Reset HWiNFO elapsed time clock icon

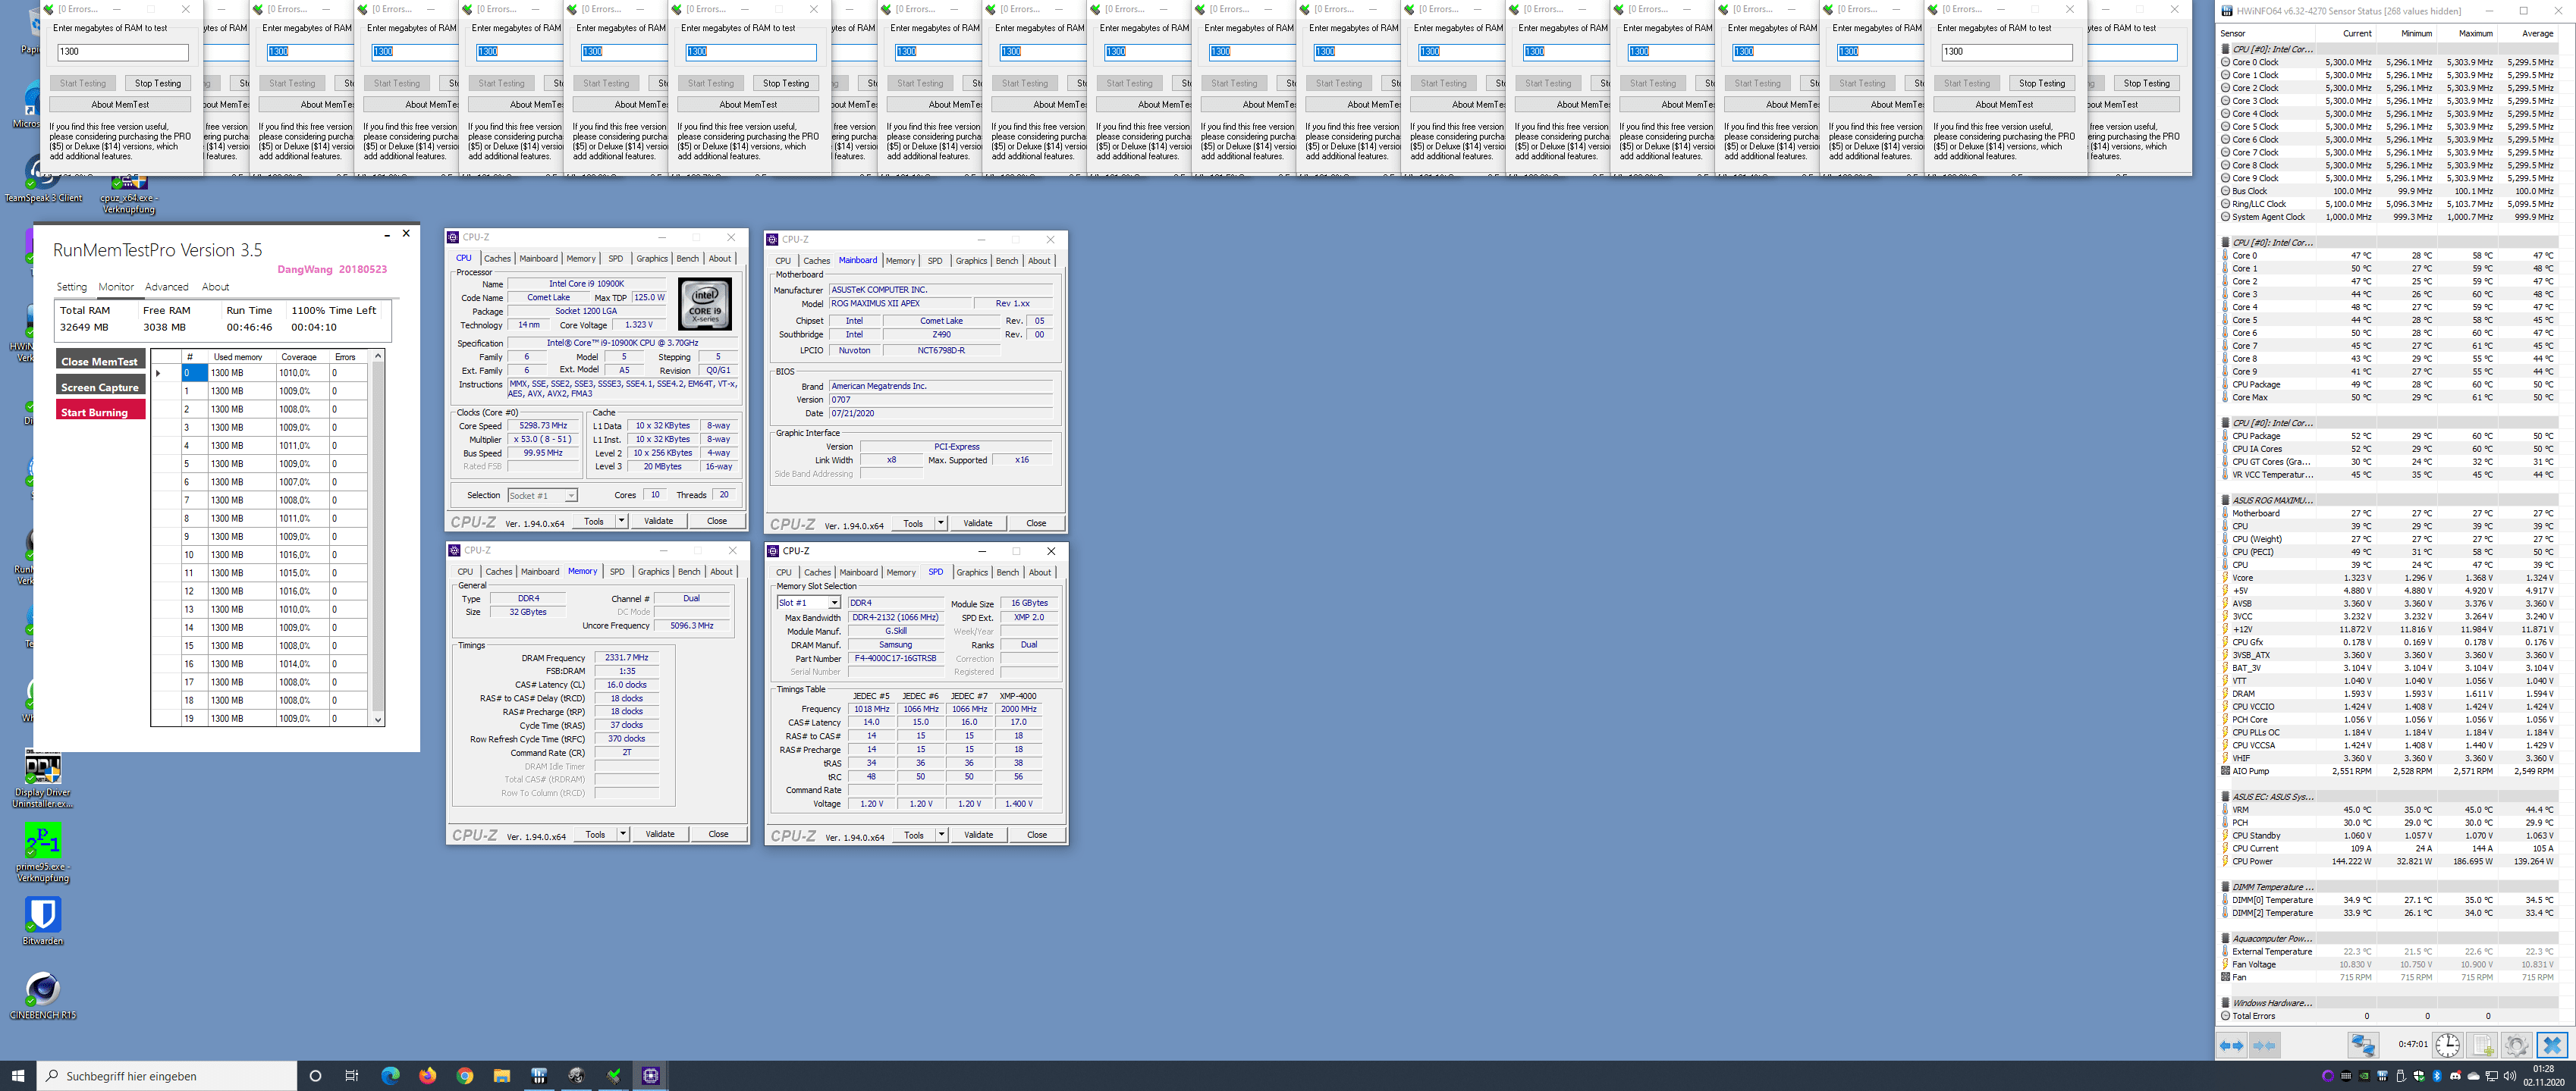tap(2447, 1045)
